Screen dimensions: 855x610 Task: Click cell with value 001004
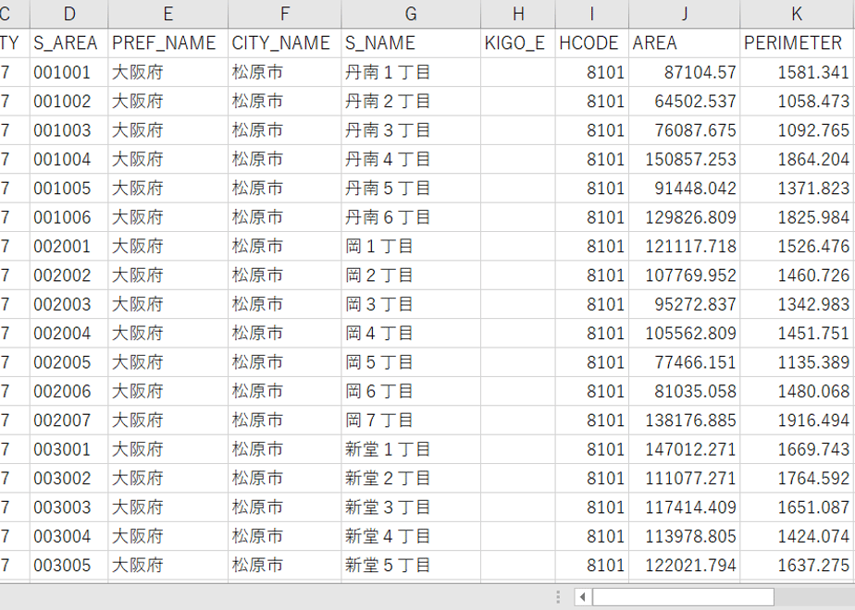point(69,160)
